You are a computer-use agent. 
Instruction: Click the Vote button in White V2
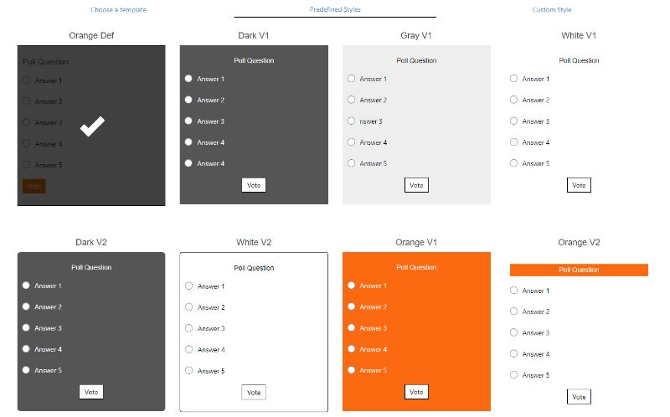pos(254,392)
